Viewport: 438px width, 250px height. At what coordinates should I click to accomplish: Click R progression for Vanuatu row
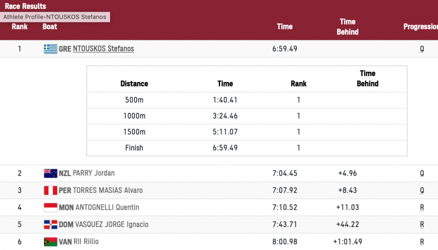(x=422, y=241)
